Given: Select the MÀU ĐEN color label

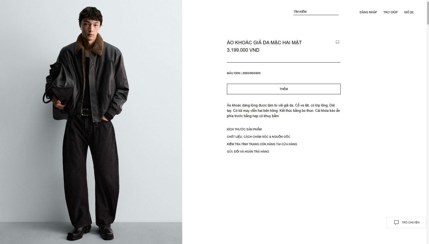Looking at the screenshot, I should (233, 73).
